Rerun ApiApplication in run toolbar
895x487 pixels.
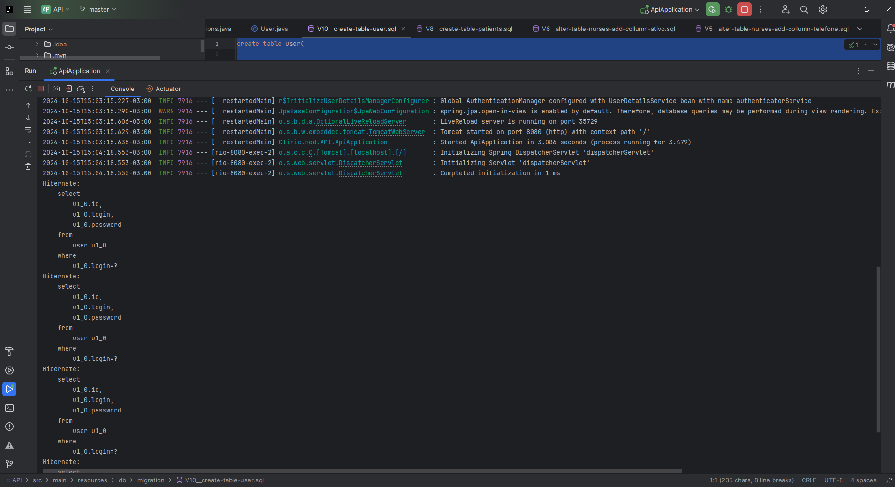pos(28,89)
